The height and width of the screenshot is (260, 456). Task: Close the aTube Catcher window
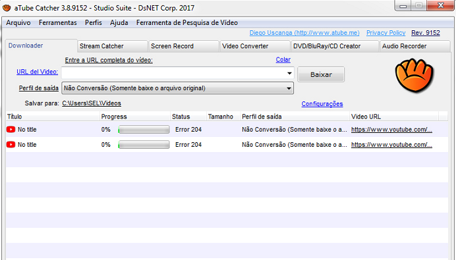[x=441, y=5]
